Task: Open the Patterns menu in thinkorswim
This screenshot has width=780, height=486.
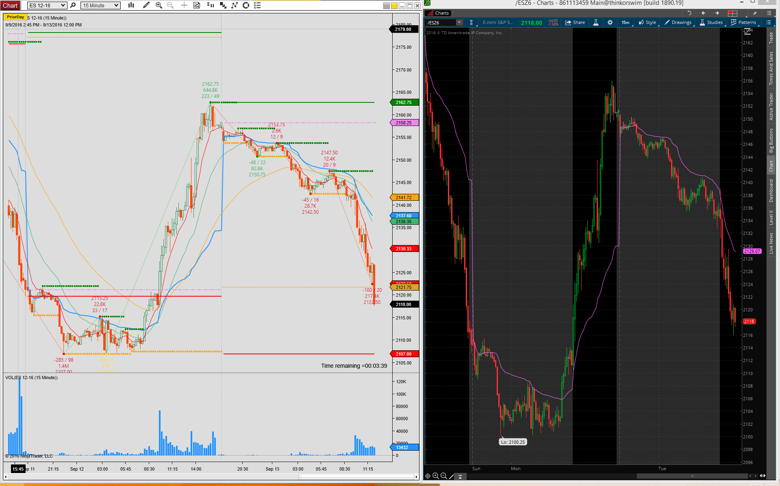Action: click(743, 23)
